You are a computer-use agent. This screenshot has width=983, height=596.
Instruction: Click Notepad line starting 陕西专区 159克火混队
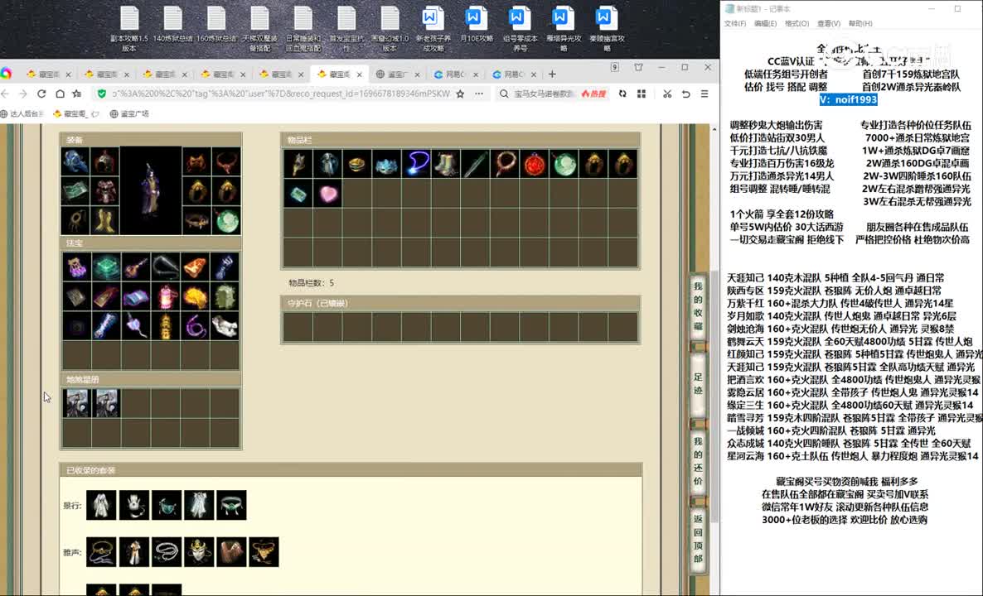pyautogui.click(x=834, y=291)
